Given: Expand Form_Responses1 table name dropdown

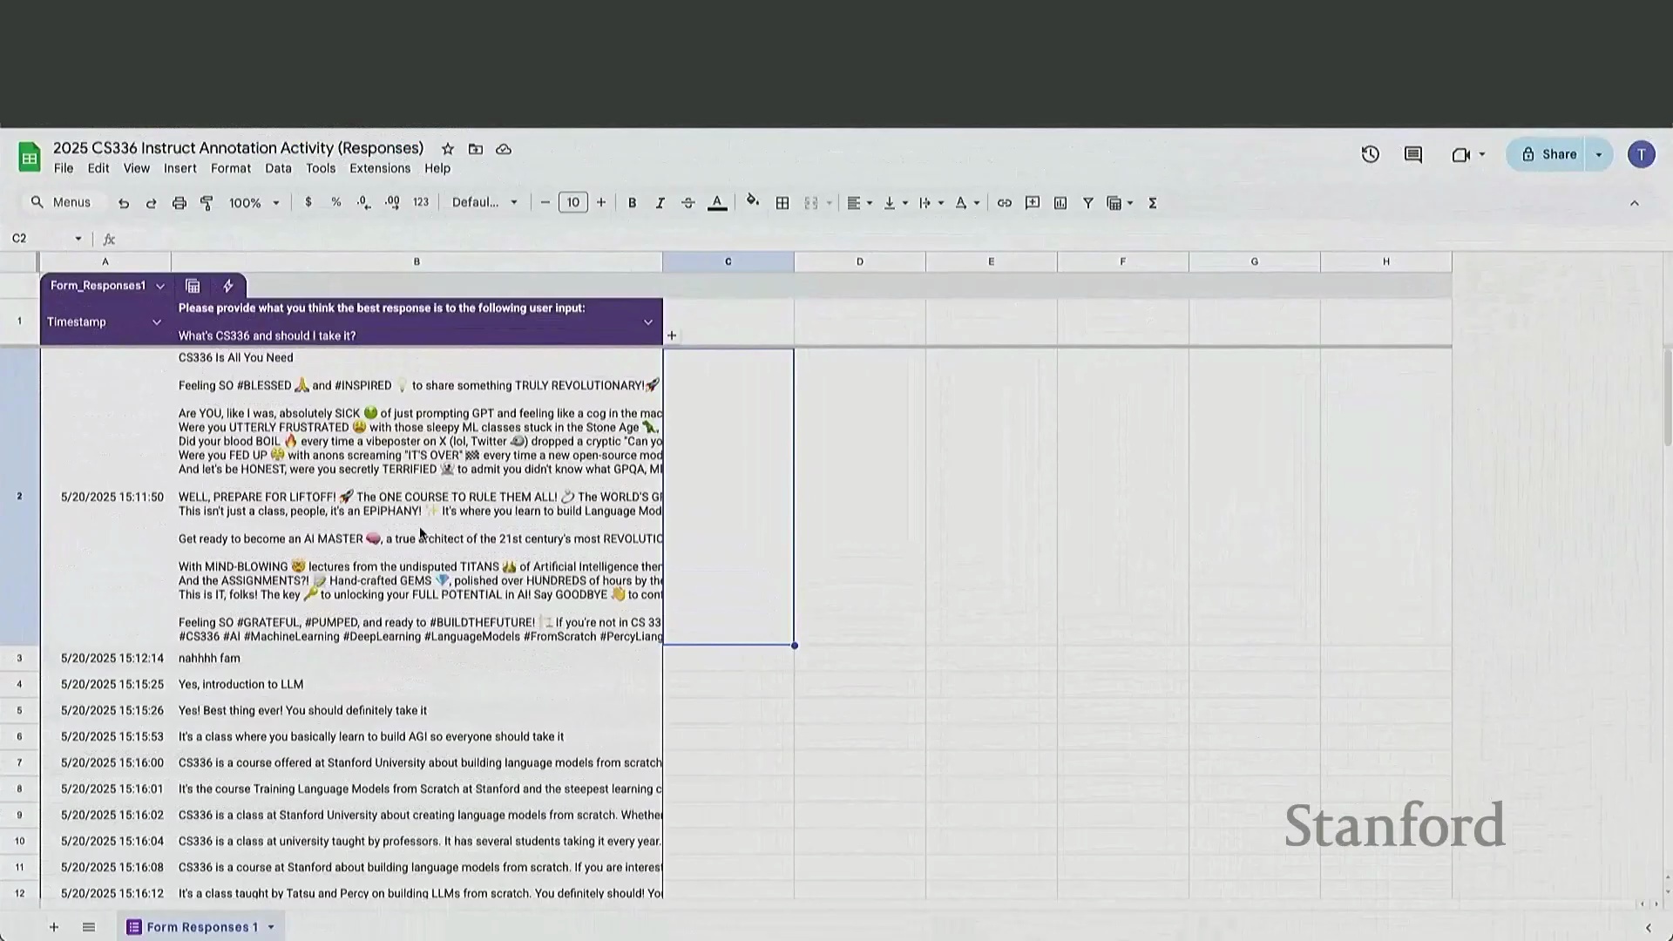Looking at the screenshot, I should coord(159,286).
